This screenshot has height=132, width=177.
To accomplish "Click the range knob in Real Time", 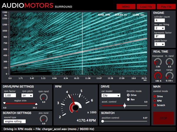I will click(x=169, y=77).
